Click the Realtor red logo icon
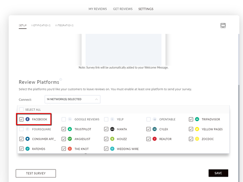This screenshot has width=243, height=182. coord(155,139)
